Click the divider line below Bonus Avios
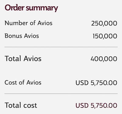This screenshot has width=122, height=114. pos(61,47)
